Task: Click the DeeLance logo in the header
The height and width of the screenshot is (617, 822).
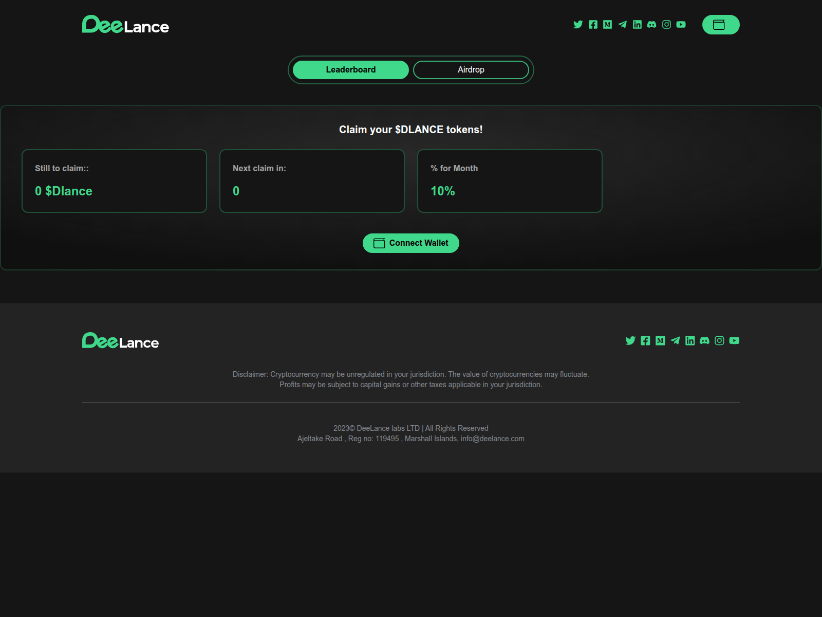Action: point(125,25)
